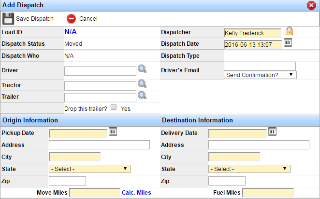The width and height of the screenshot is (320, 199).
Task: Click the 'Dispatch Type' label
Action: pyautogui.click(x=180, y=56)
